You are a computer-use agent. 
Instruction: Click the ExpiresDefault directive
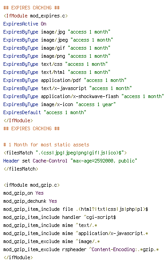45,112
